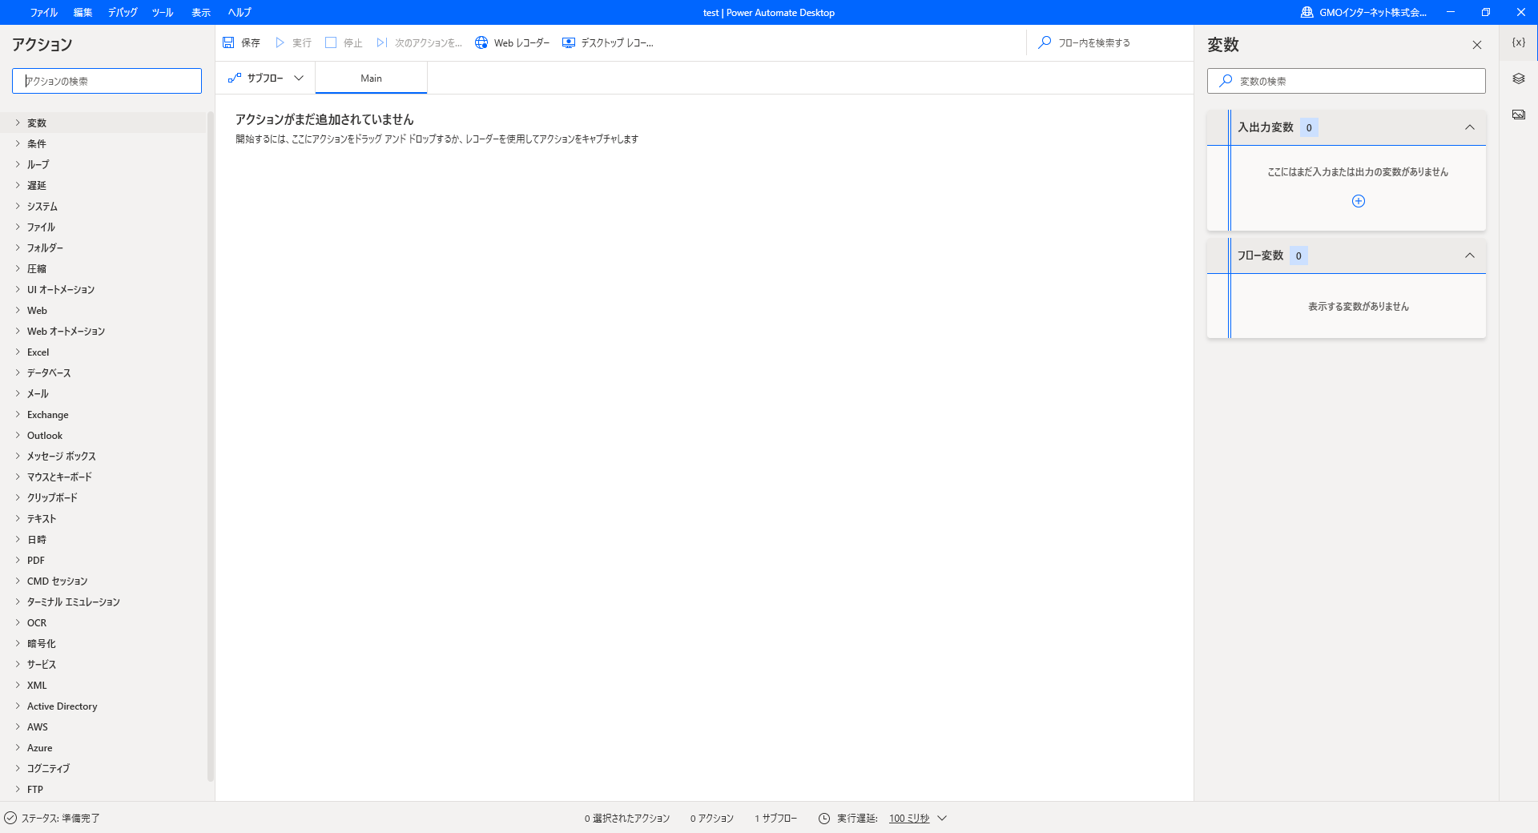Click the account icon for GMOインターネット株式会
Screen dimensions: 1538x833
tap(1306, 12)
